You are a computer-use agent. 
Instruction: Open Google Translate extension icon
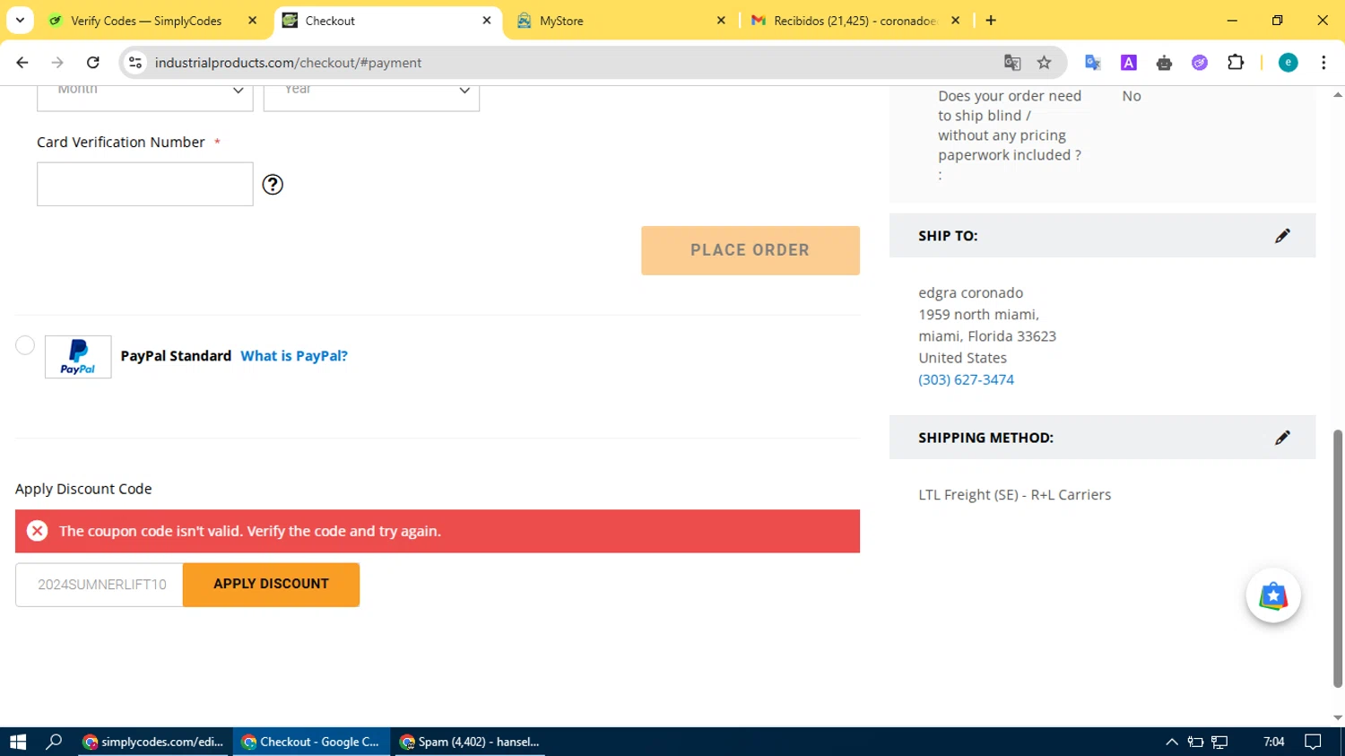(1092, 63)
